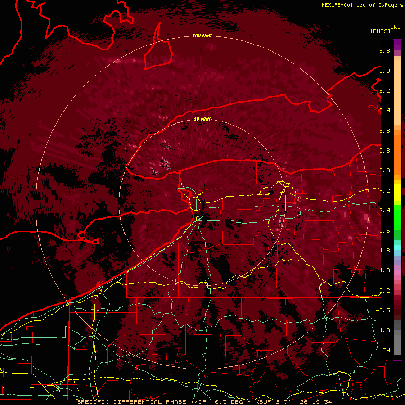Click the [PHAS] legend header
This screenshot has width=405, height=405.
[x=380, y=31]
